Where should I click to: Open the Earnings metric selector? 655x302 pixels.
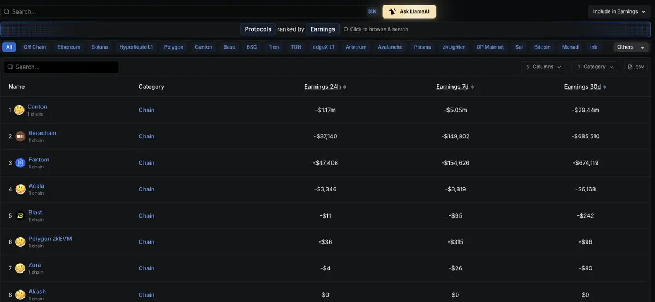click(323, 29)
